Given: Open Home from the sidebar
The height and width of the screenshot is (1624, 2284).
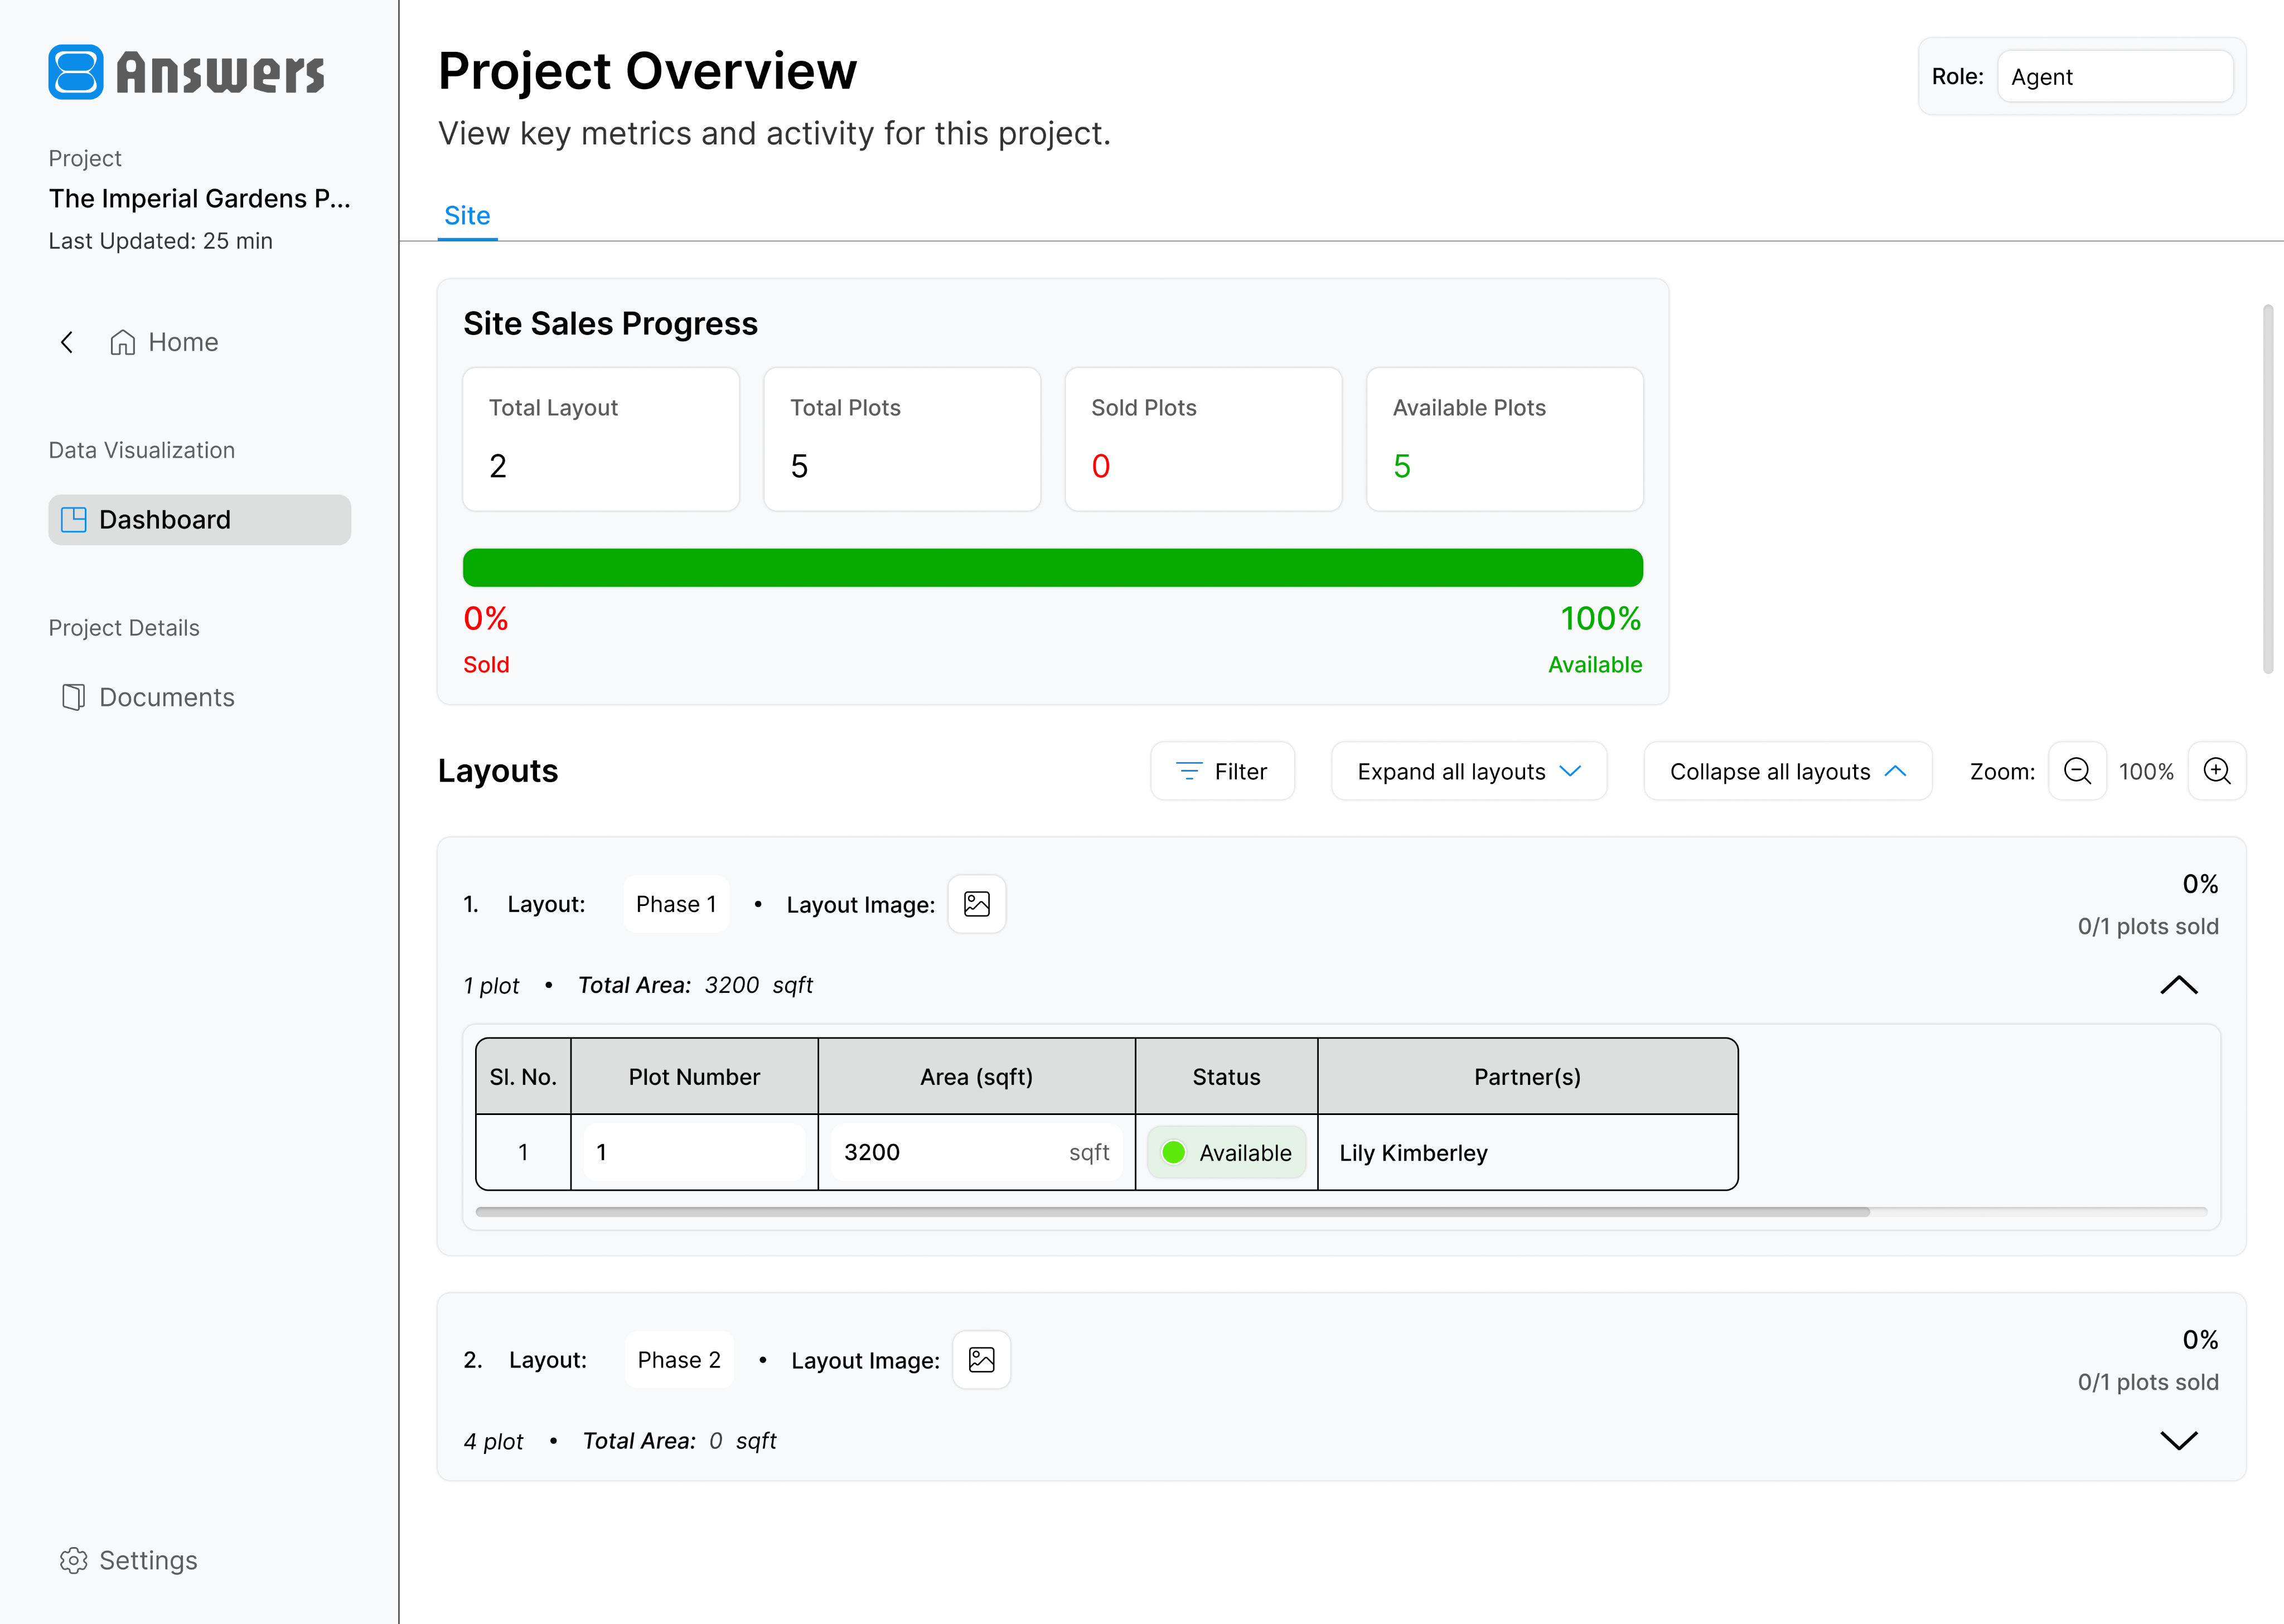Looking at the screenshot, I should pos(164,343).
